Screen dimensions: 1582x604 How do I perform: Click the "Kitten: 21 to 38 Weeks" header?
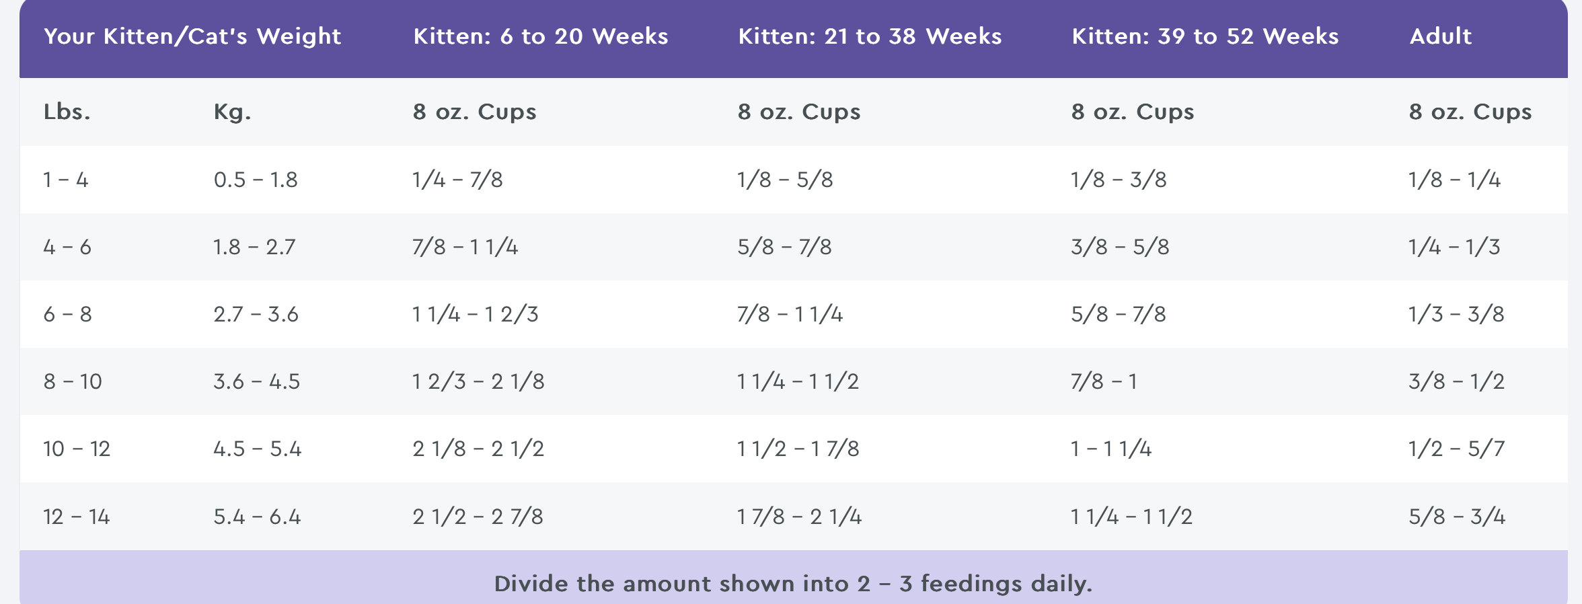tap(870, 36)
